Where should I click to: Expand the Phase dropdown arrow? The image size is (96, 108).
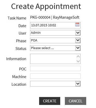[x=78, y=40]
